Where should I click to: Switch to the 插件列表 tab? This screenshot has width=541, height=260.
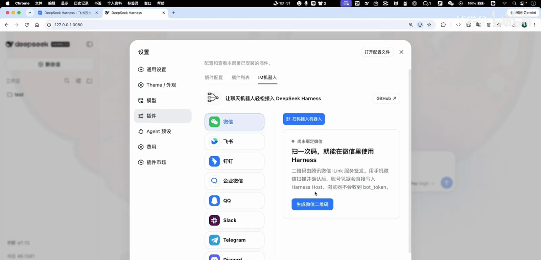240,78
